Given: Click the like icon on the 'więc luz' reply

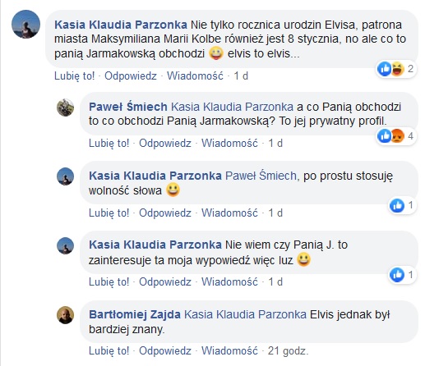Looking at the screenshot, I should (397, 275).
